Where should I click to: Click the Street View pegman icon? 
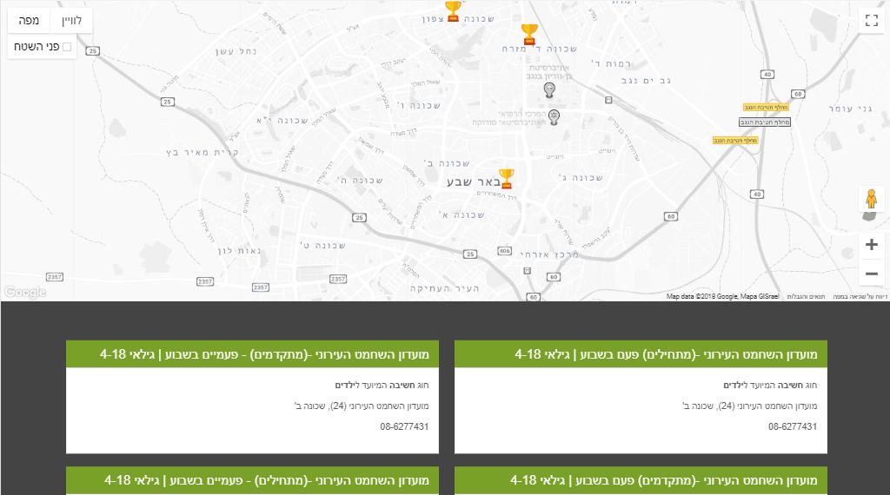871,200
